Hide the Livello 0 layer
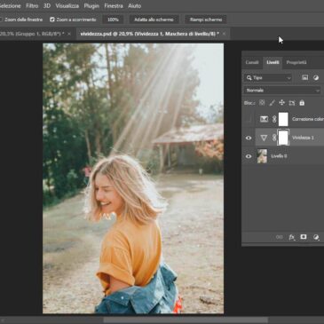The width and height of the screenshot is (324, 324). [249, 156]
